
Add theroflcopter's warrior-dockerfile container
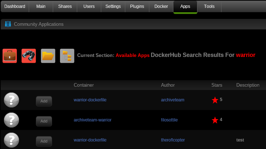pyautogui.click(x=44, y=141)
